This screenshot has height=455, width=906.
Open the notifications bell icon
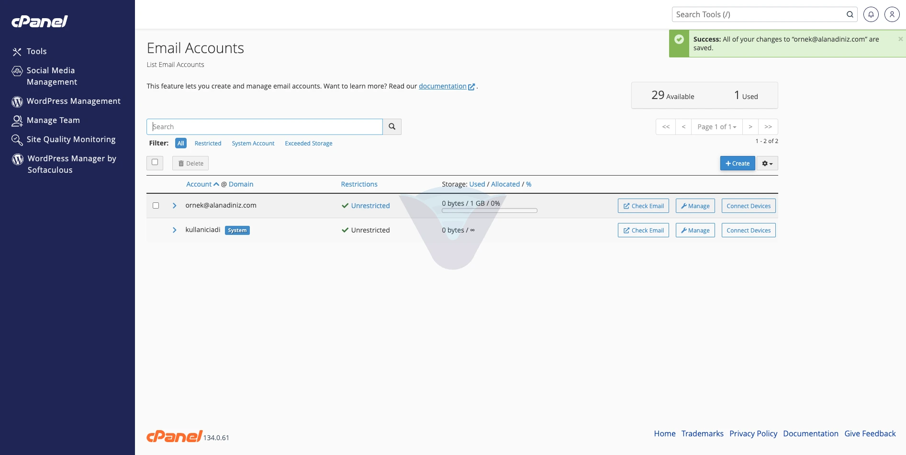coord(871,14)
